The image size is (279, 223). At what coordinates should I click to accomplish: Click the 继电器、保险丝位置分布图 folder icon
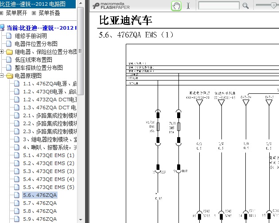(x=9, y=52)
